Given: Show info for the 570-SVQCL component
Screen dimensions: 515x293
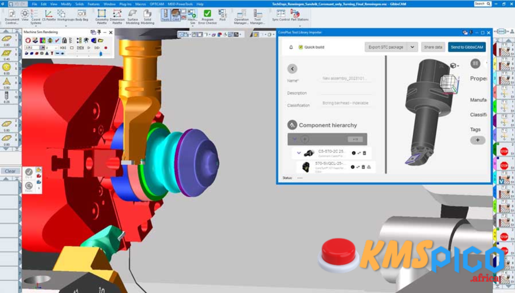Looking at the screenshot, I should [x=352, y=167].
